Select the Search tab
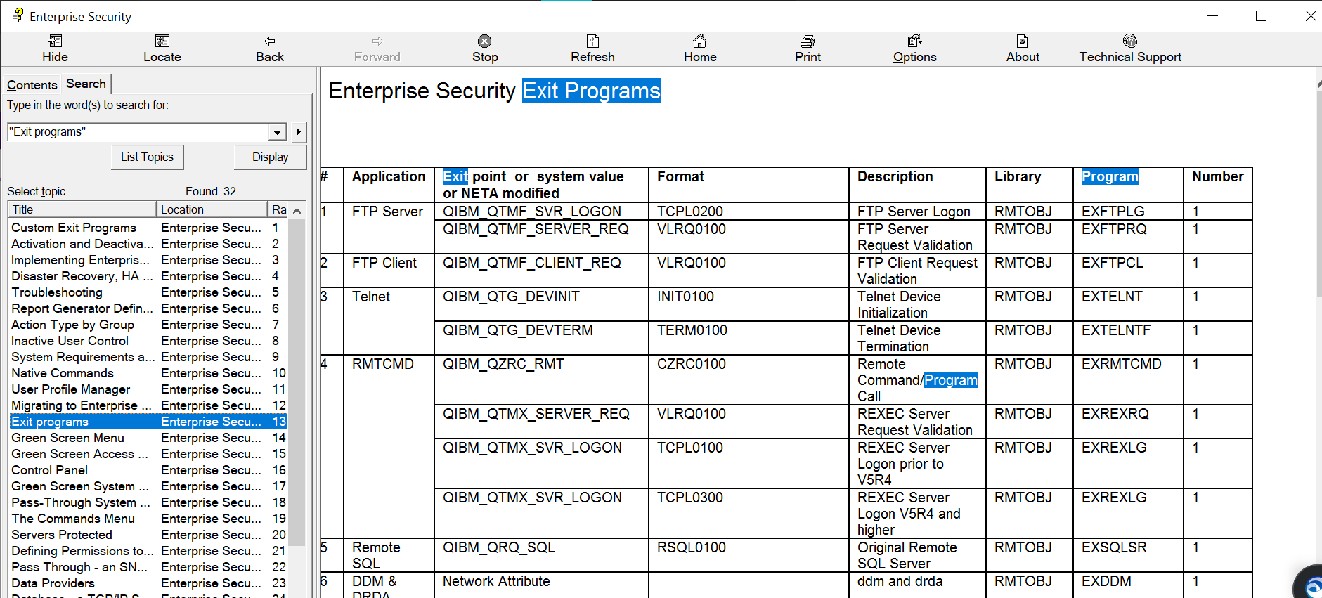The image size is (1322, 598). pyautogui.click(x=86, y=84)
